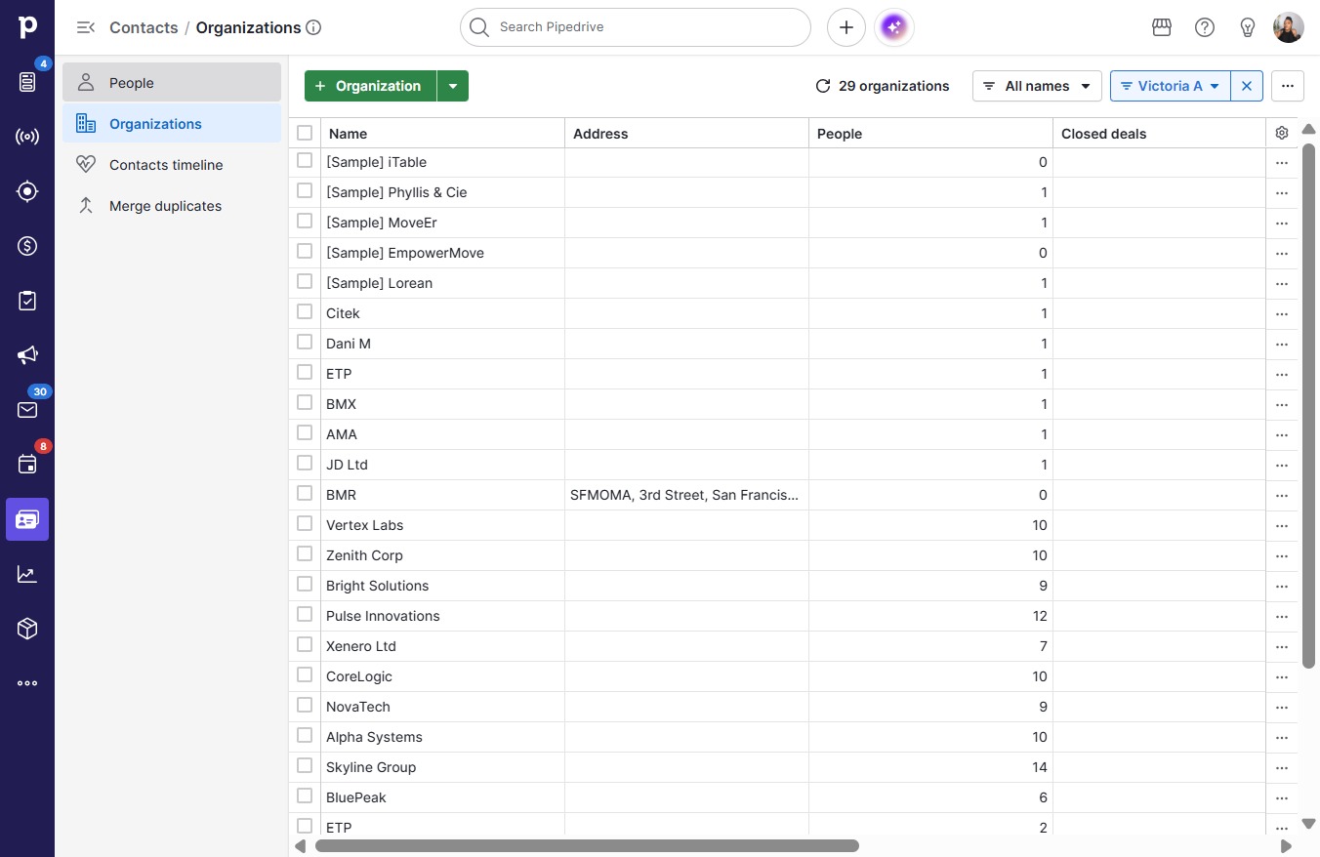This screenshot has height=857, width=1320.
Task: Open the Victoria A owner filter dropdown
Action: pyautogui.click(x=1171, y=86)
